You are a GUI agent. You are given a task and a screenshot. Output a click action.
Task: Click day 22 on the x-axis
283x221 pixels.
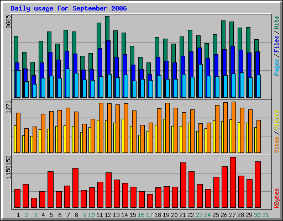(191, 215)
